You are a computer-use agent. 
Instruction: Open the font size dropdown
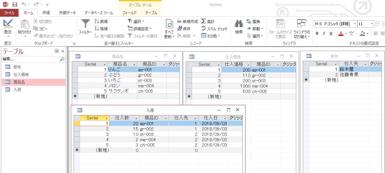(x=372, y=24)
